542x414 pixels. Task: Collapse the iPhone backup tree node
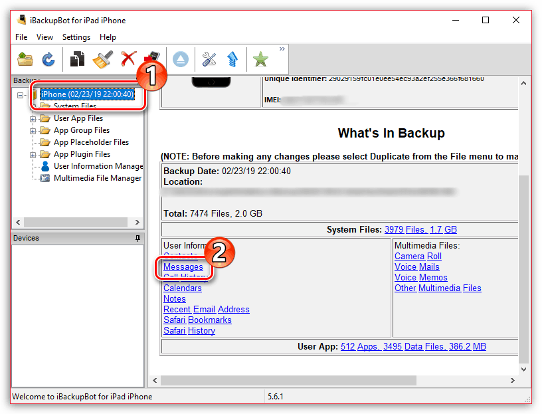[x=21, y=95]
